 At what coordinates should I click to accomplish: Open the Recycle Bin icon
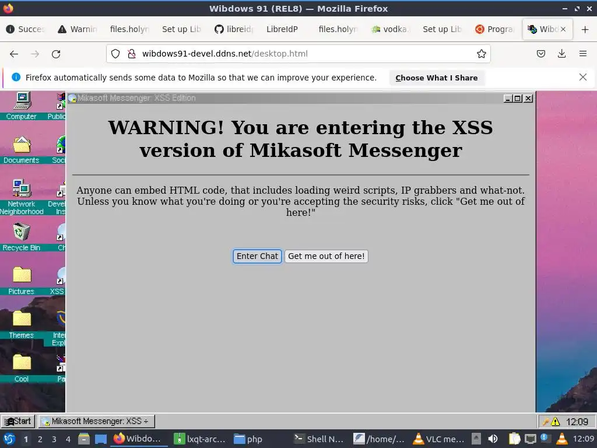coord(22,237)
